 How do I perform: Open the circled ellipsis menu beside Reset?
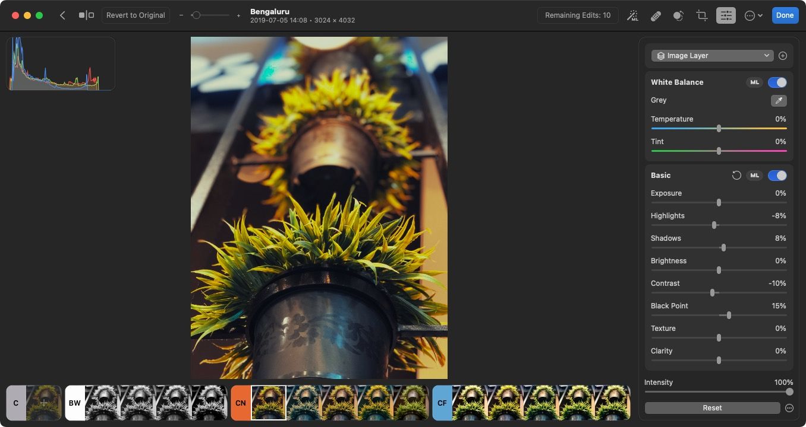tap(790, 407)
